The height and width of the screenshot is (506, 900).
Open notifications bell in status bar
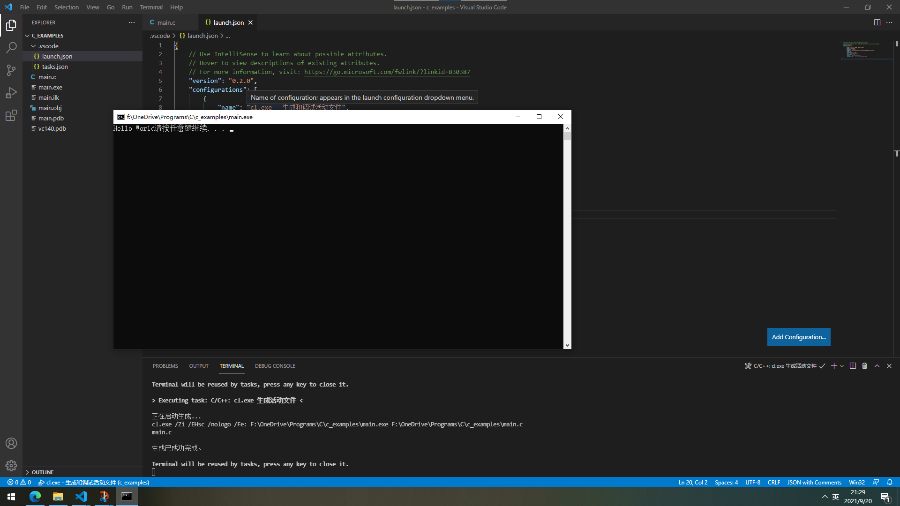tap(890, 482)
